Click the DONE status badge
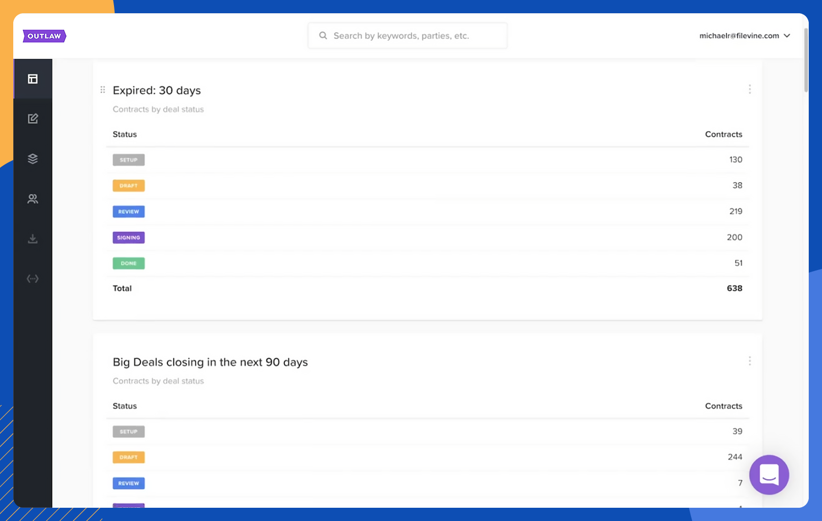This screenshot has height=521, width=822. tap(128, 263)
